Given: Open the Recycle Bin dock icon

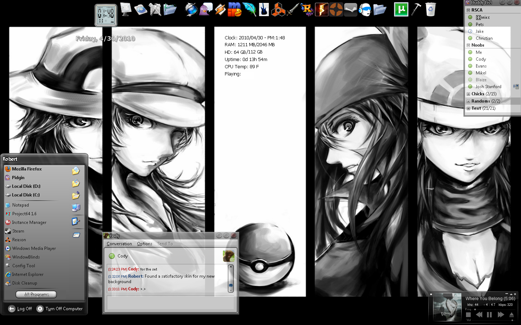Looking at the screenshot, I should pos(430,9).
